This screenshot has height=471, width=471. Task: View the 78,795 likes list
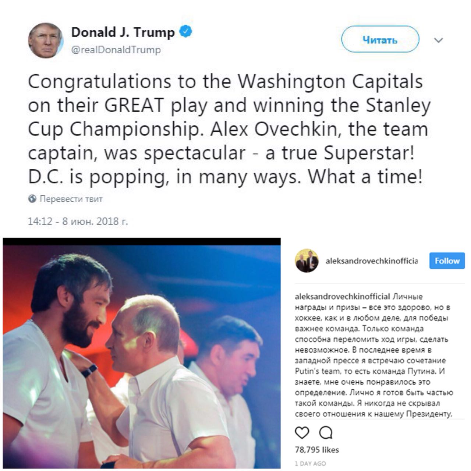[317, 450]
